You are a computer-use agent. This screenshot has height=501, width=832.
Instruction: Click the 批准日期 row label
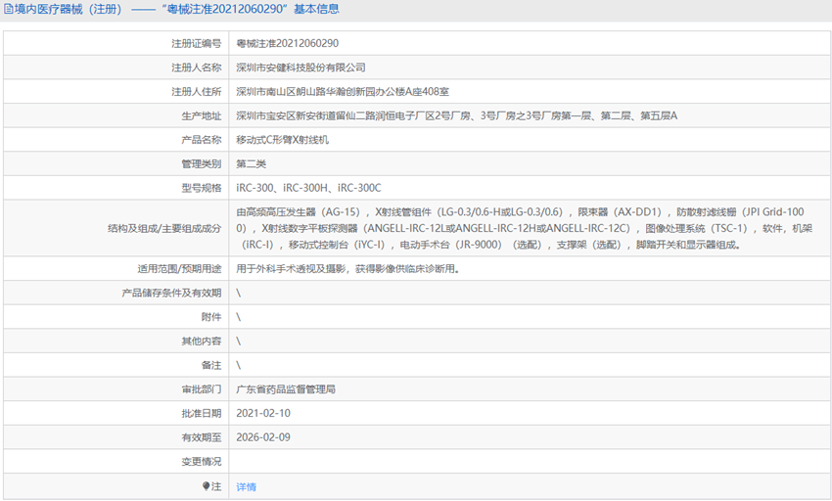(x=201, y=413)
